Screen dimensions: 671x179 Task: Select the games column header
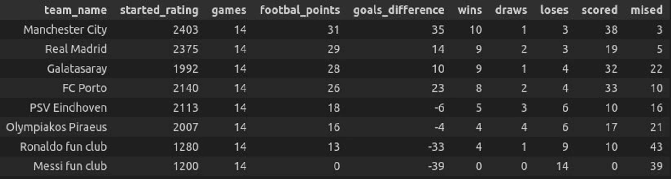click(x=229, y=10)
